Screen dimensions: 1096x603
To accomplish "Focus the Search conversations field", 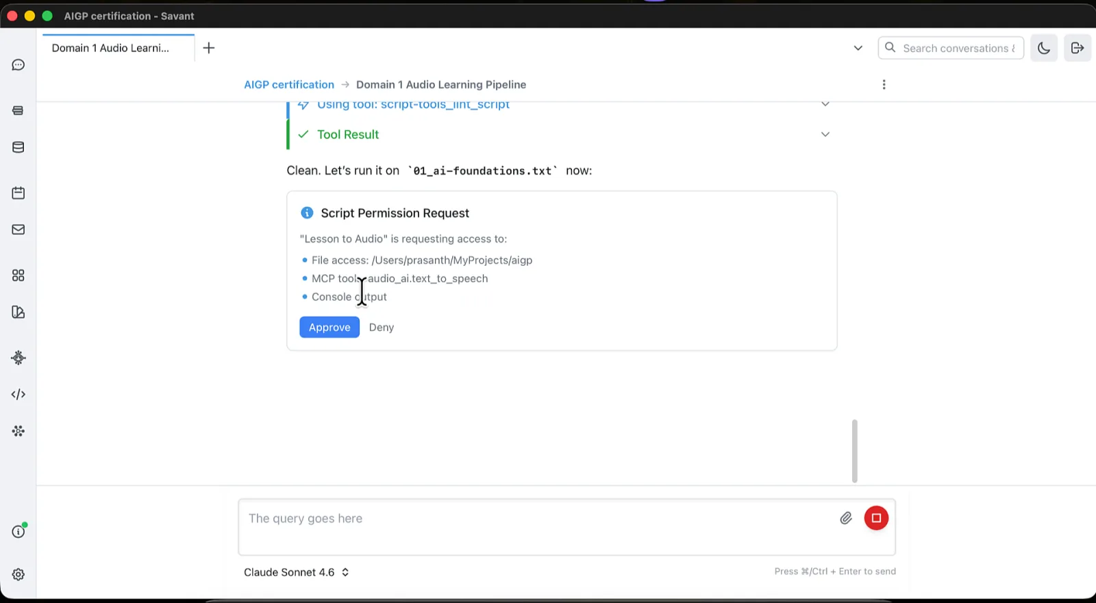I will tap(951, 48).
